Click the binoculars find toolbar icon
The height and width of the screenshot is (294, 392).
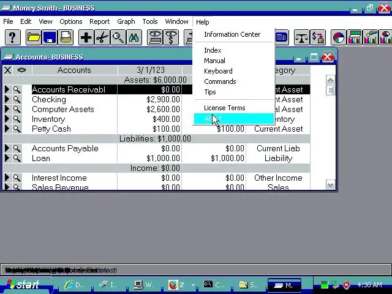(x=134, y=37)
